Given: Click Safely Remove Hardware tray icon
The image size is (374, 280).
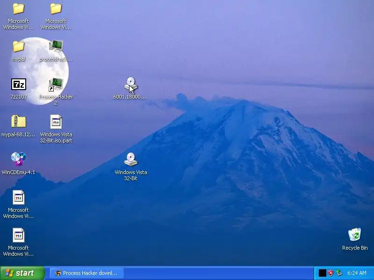Looking at the screenshot, I should click(339, 273).
